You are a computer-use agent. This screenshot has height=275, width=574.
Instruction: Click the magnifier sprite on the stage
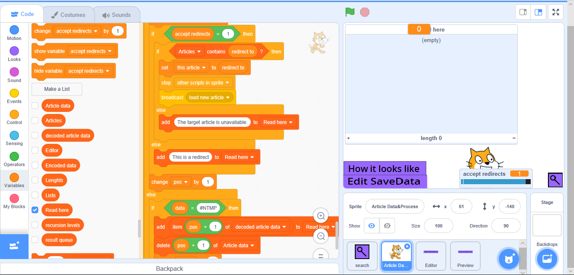tap(555, 180)
